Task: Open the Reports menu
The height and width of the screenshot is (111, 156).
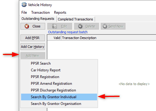Action: point(60,13)
